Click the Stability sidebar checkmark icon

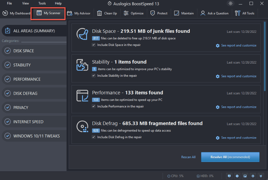[8, 65]
